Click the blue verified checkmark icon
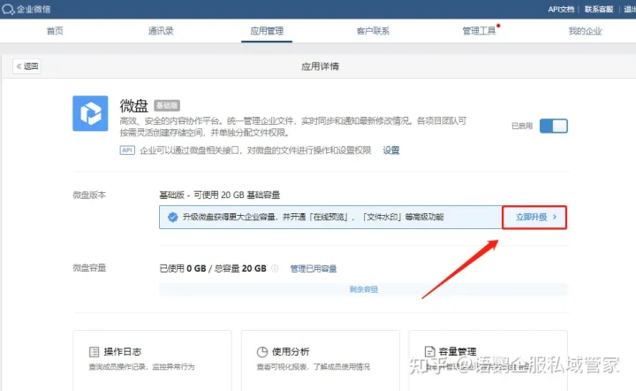The width and height of the screenshot is (636, 391). pyautogui.click(x=172, y=217)
